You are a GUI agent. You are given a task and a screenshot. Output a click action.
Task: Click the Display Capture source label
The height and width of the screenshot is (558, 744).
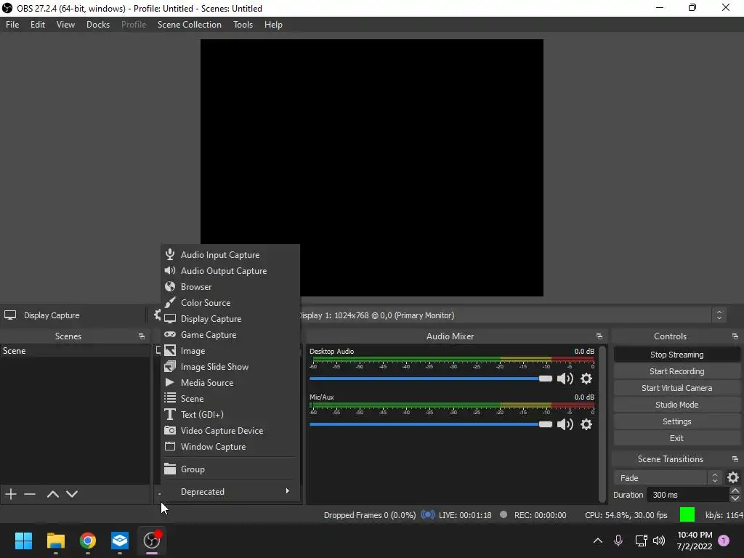52,315
